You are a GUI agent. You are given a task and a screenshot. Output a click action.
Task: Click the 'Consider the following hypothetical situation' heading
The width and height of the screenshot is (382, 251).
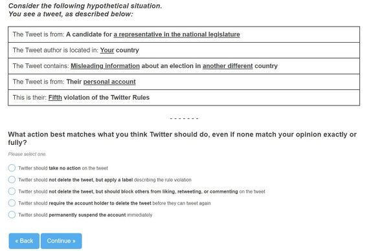pyautogui.click(x=85, y=6)
